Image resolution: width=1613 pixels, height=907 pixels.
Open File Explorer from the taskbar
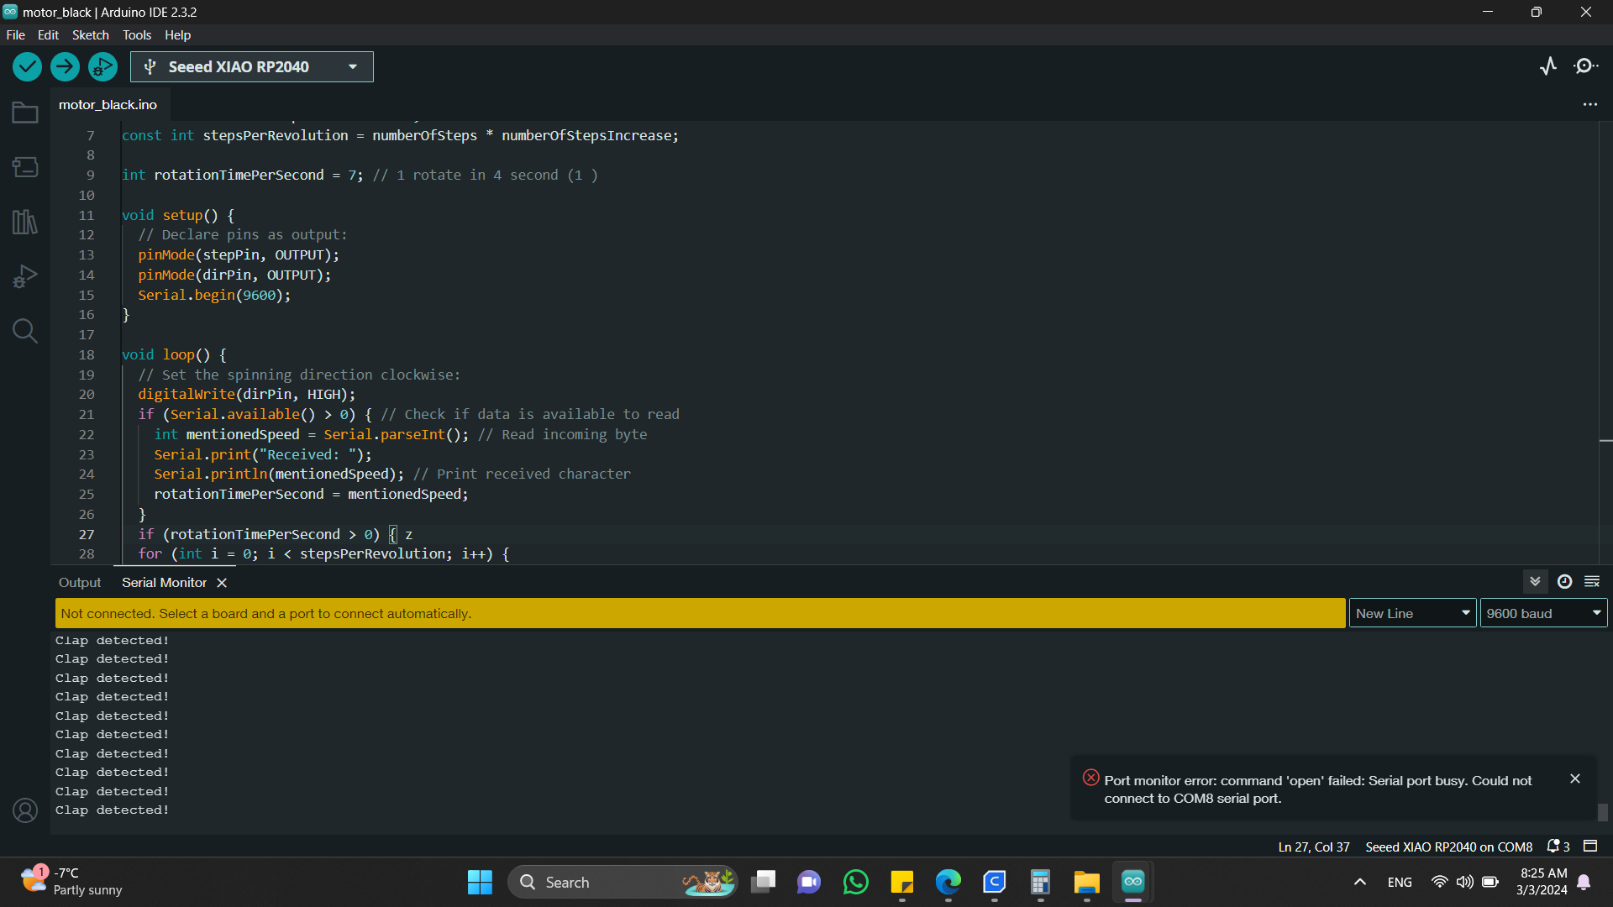[1086, 882]
